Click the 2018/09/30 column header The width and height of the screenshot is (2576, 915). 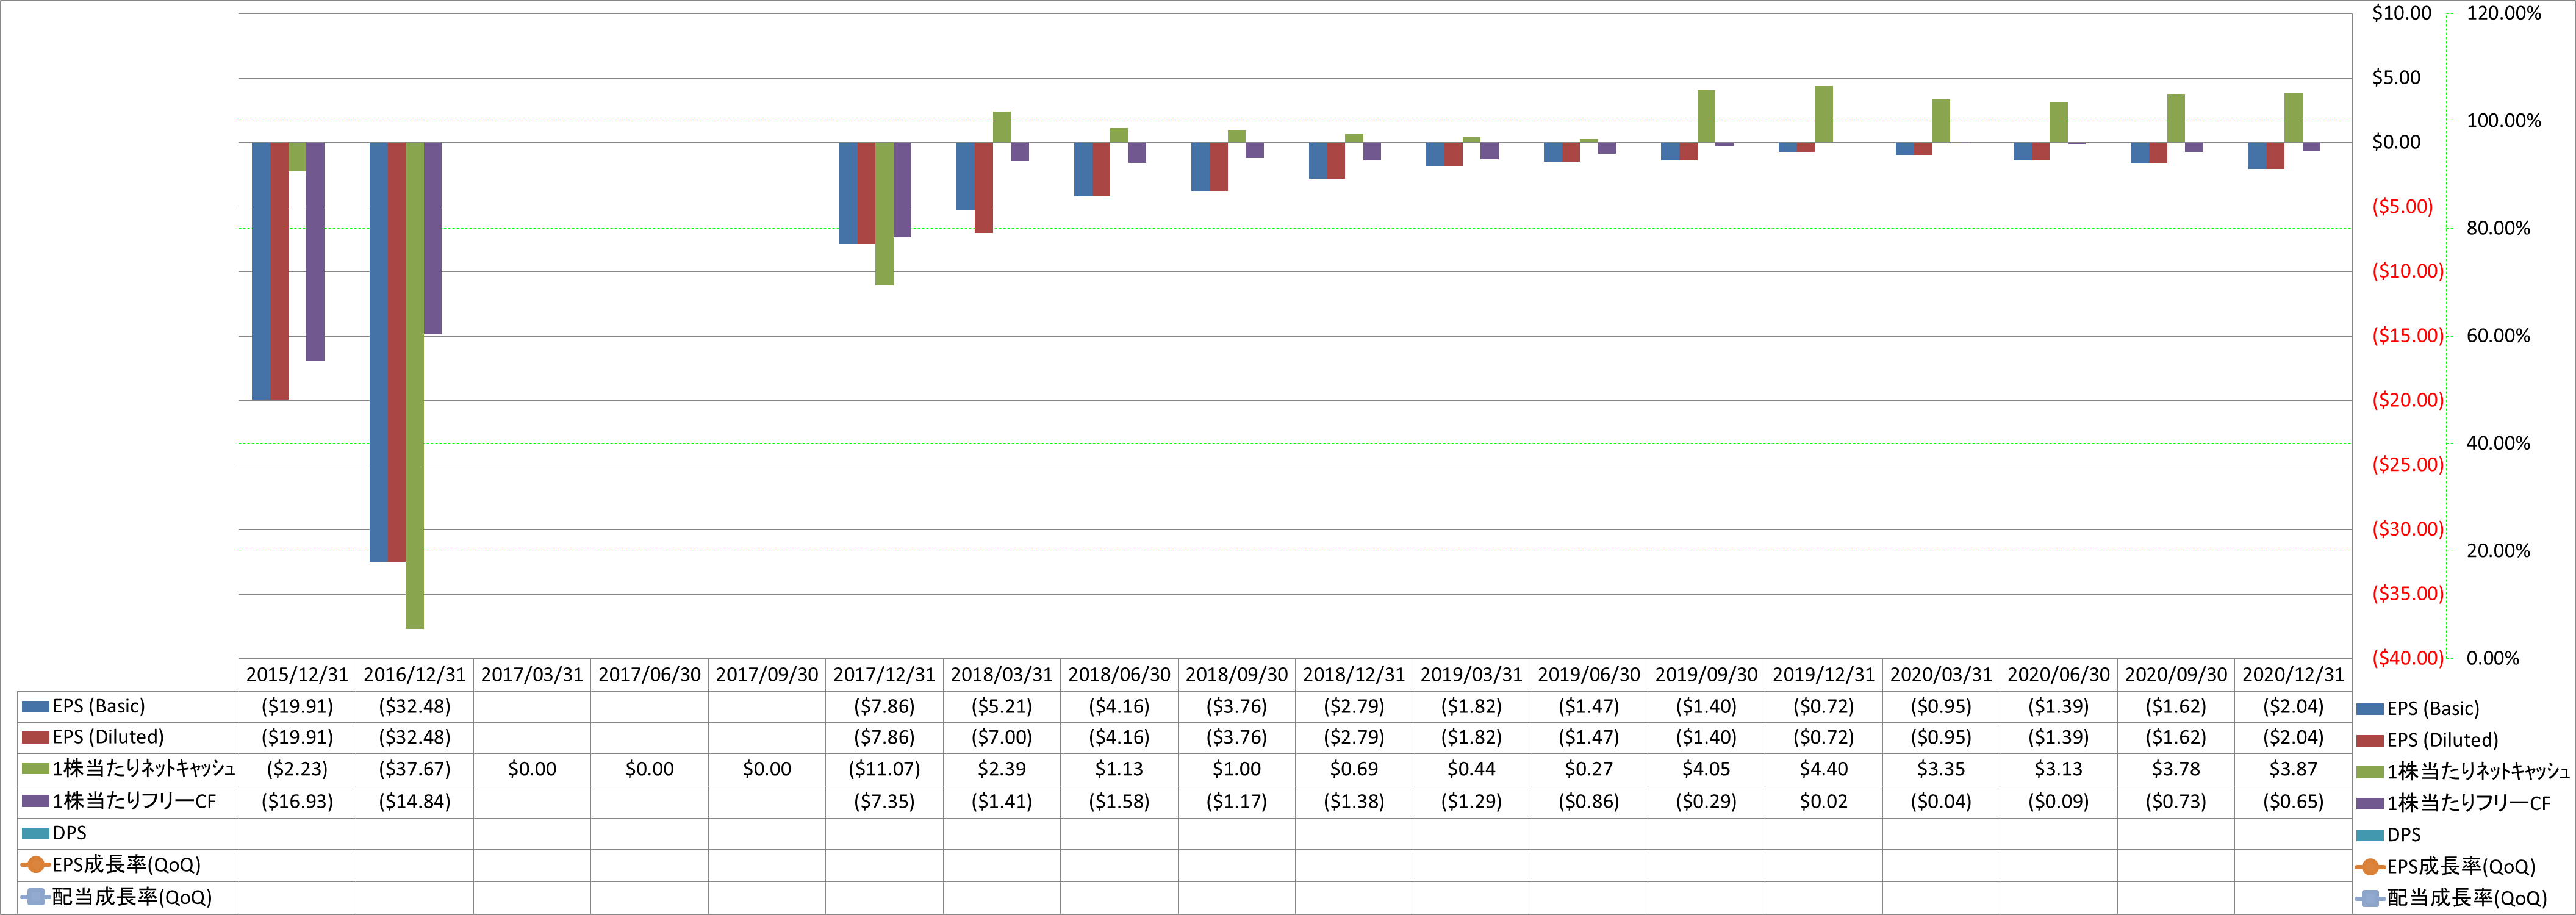(x=1237, y=675)
